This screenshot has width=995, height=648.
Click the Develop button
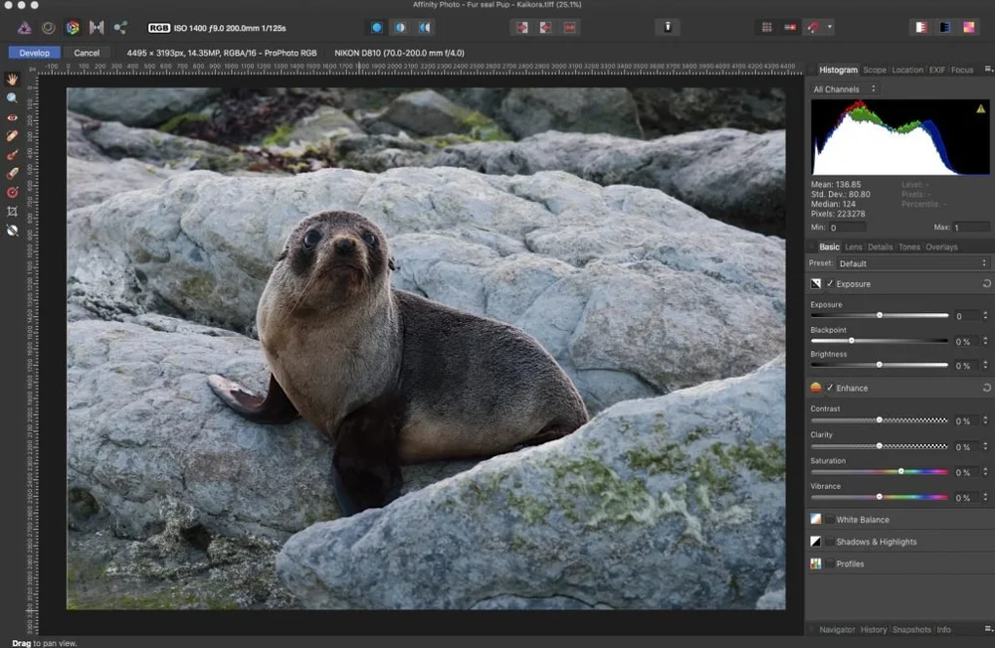point(33,52)
